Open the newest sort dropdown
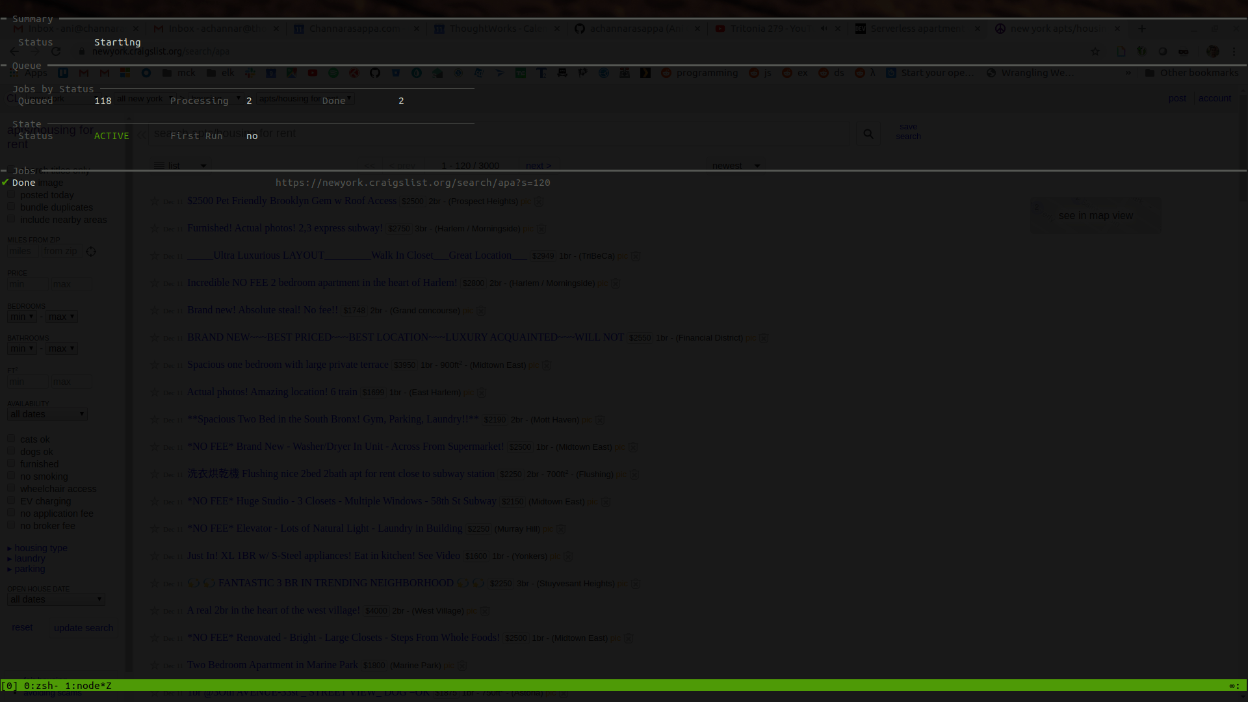Image resolution: width=1248 pixels, height=702 pixels. pos(735,166)
